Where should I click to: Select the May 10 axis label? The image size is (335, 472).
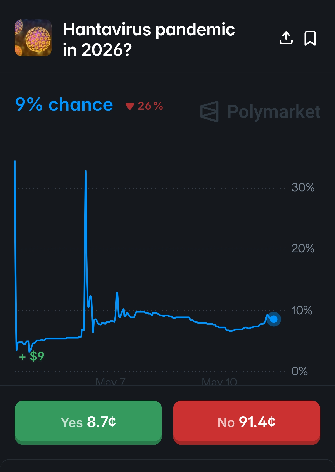point(219,381)
